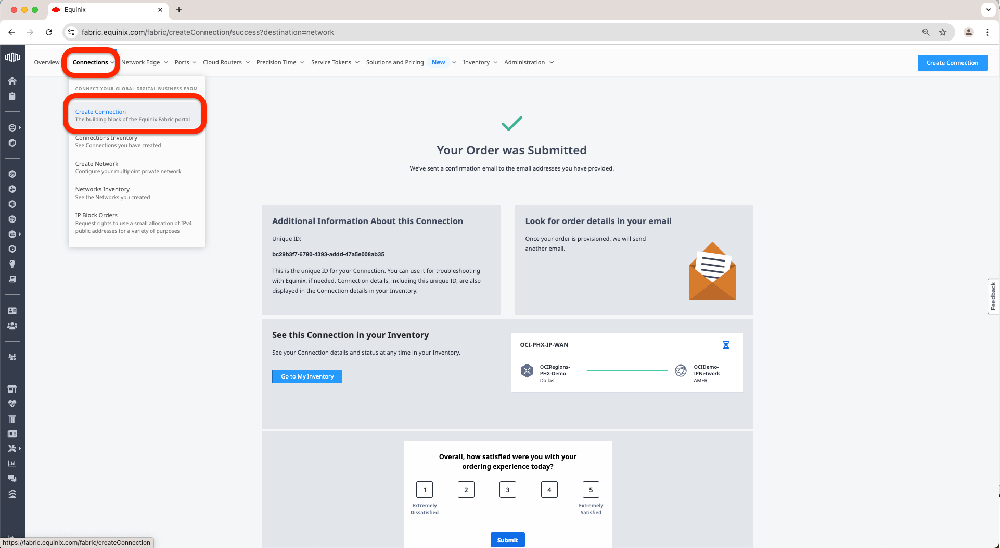Open the clock hexagon icon in the sidebar
The width and height of the screenshot is (1000, 548).
[12, 249]
